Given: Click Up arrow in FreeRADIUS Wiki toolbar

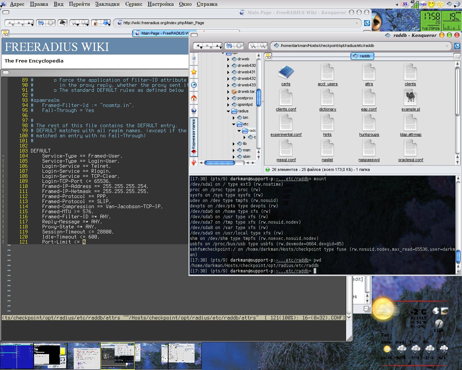Looking at the screenshot, I should 29,23.
